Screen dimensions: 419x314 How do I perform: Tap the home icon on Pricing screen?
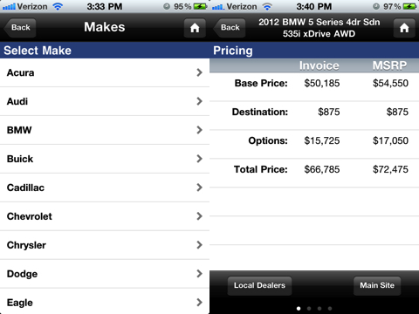[x=404, y=28]
